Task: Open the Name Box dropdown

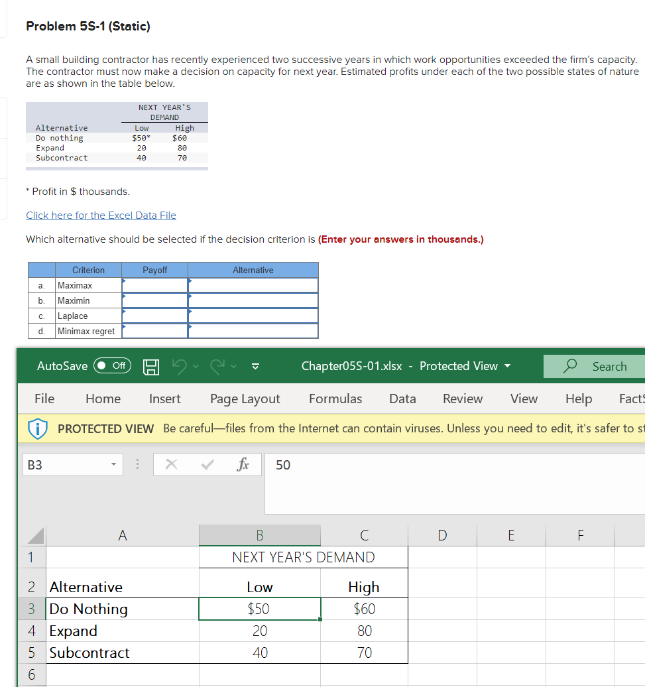Action: pyautogui.click(x=113, y=464)
